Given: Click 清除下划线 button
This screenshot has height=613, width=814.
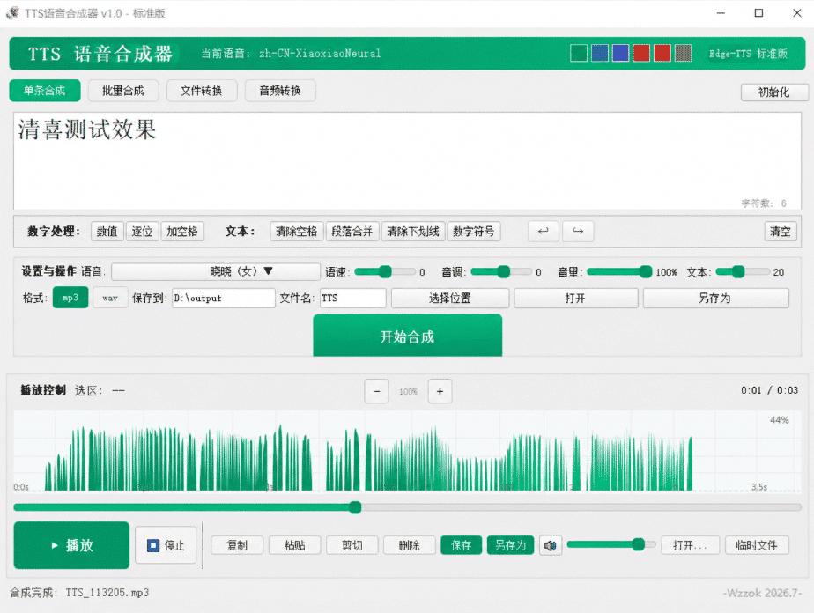Looking at the screenshot, I should (x=413, y=232).
